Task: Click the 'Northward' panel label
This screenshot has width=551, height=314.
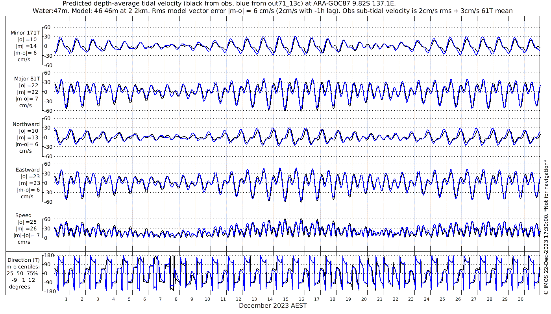Action: coord(26,124)
